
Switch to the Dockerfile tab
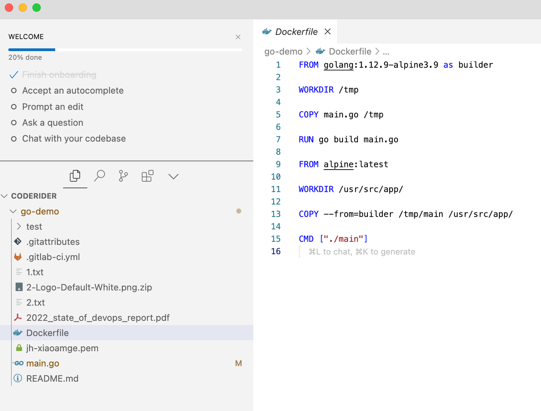coord(296,32)
